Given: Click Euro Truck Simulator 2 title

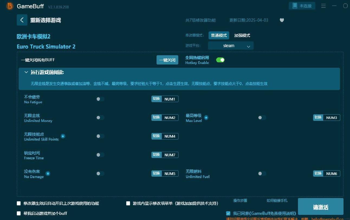Looking at the screenshot, I should [46, 47].
